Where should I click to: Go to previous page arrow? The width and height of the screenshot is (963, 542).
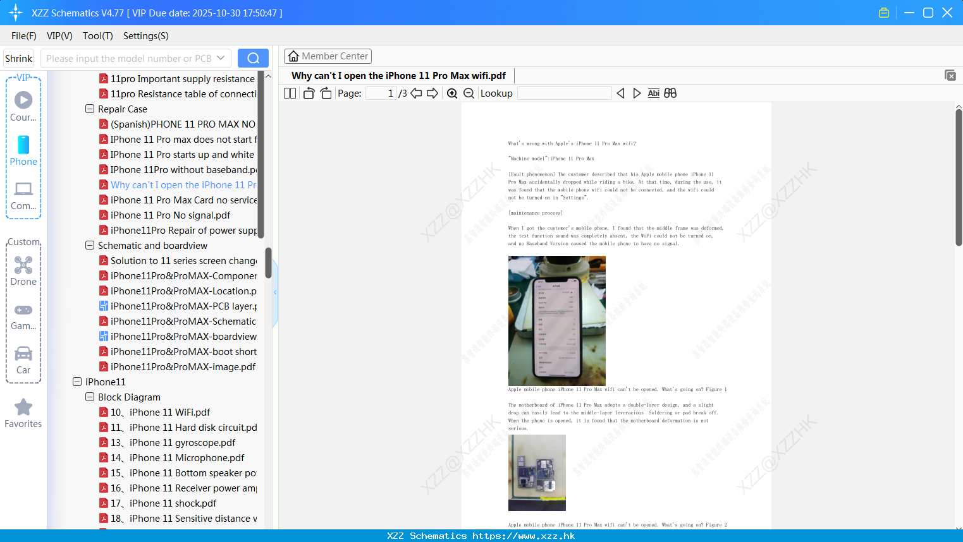point(416,93)
